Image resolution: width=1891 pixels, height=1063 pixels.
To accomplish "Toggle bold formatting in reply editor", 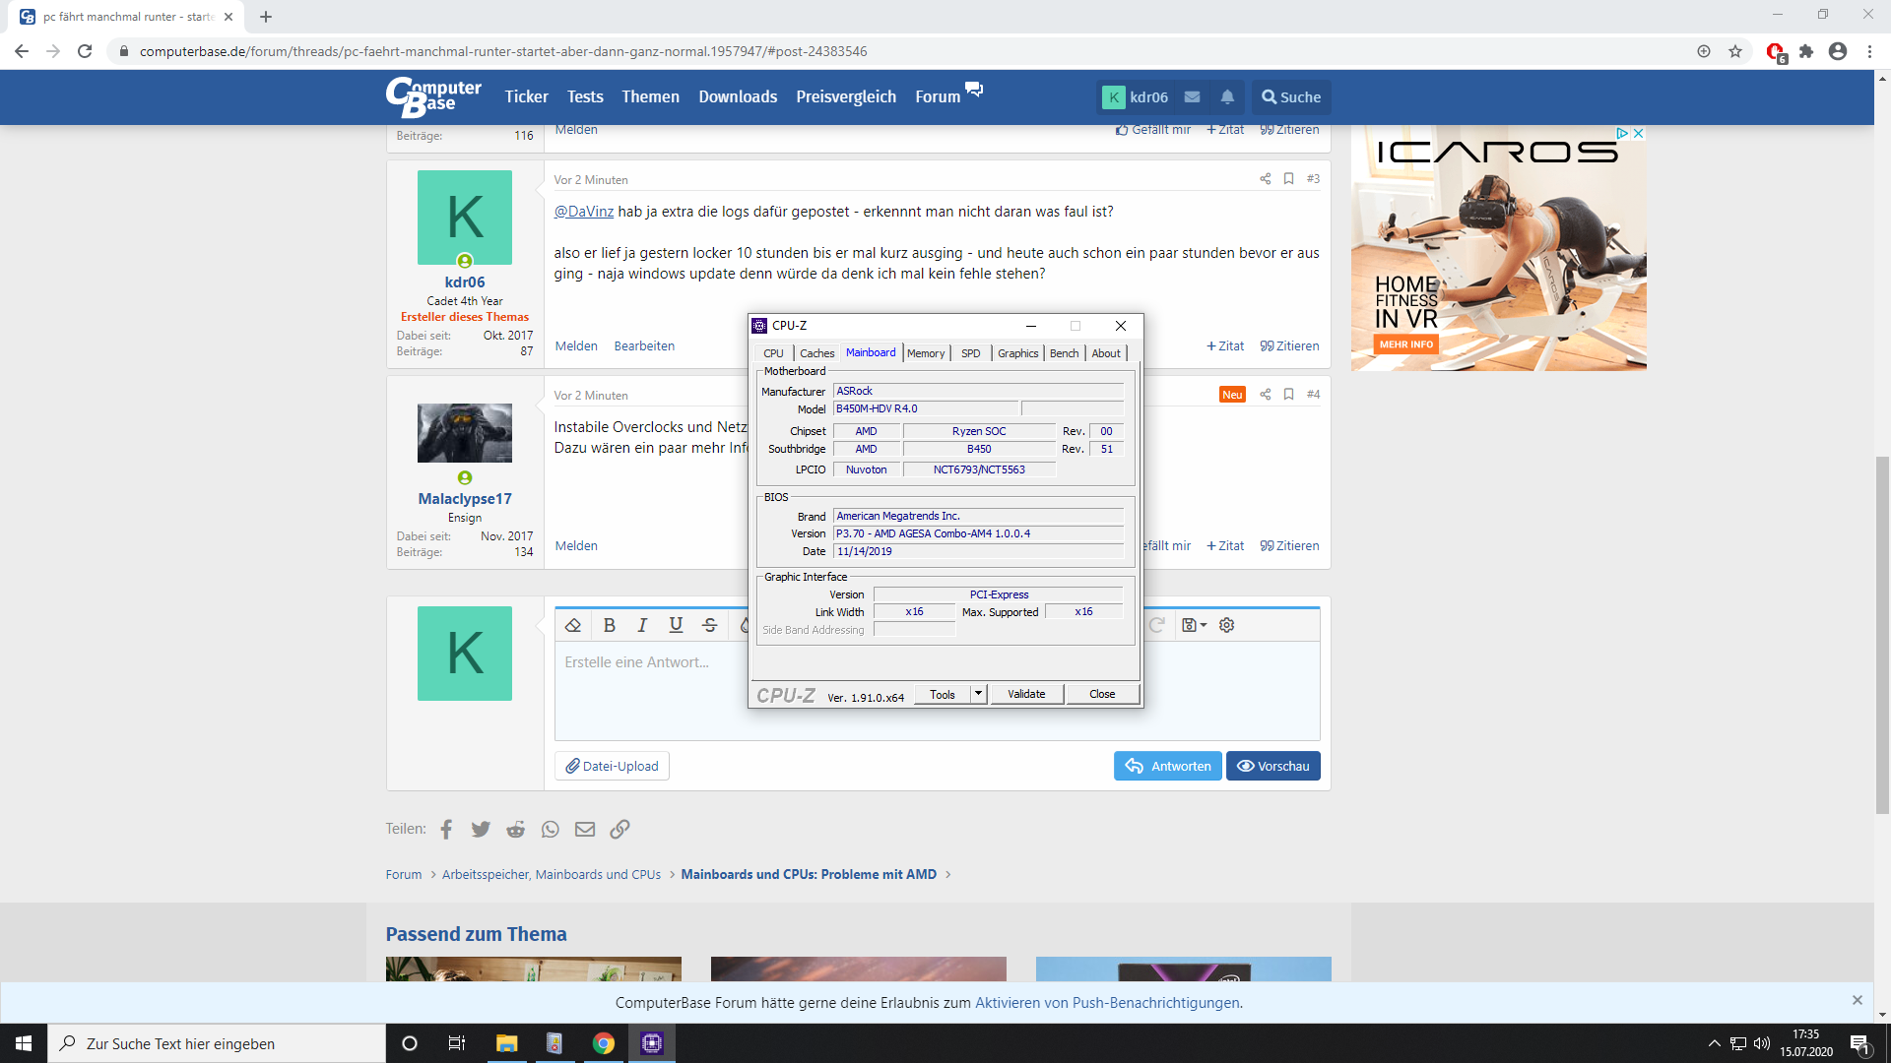I will click(610, 625).
